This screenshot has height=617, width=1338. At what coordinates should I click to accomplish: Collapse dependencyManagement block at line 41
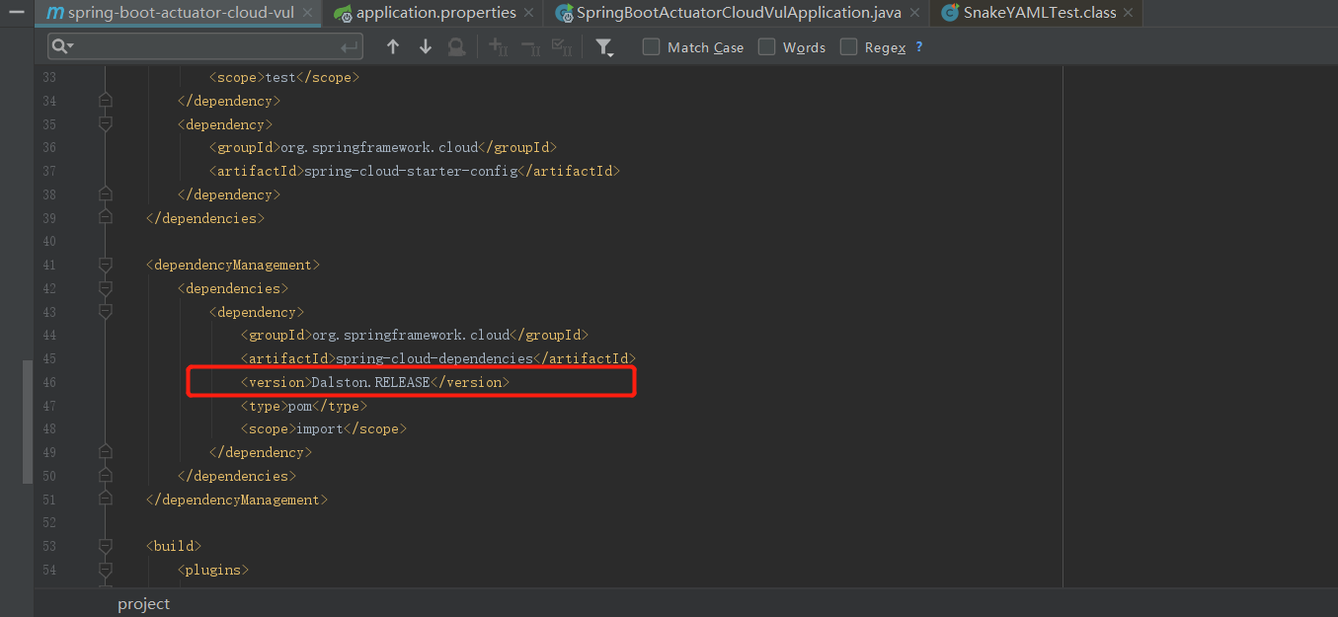106,265
